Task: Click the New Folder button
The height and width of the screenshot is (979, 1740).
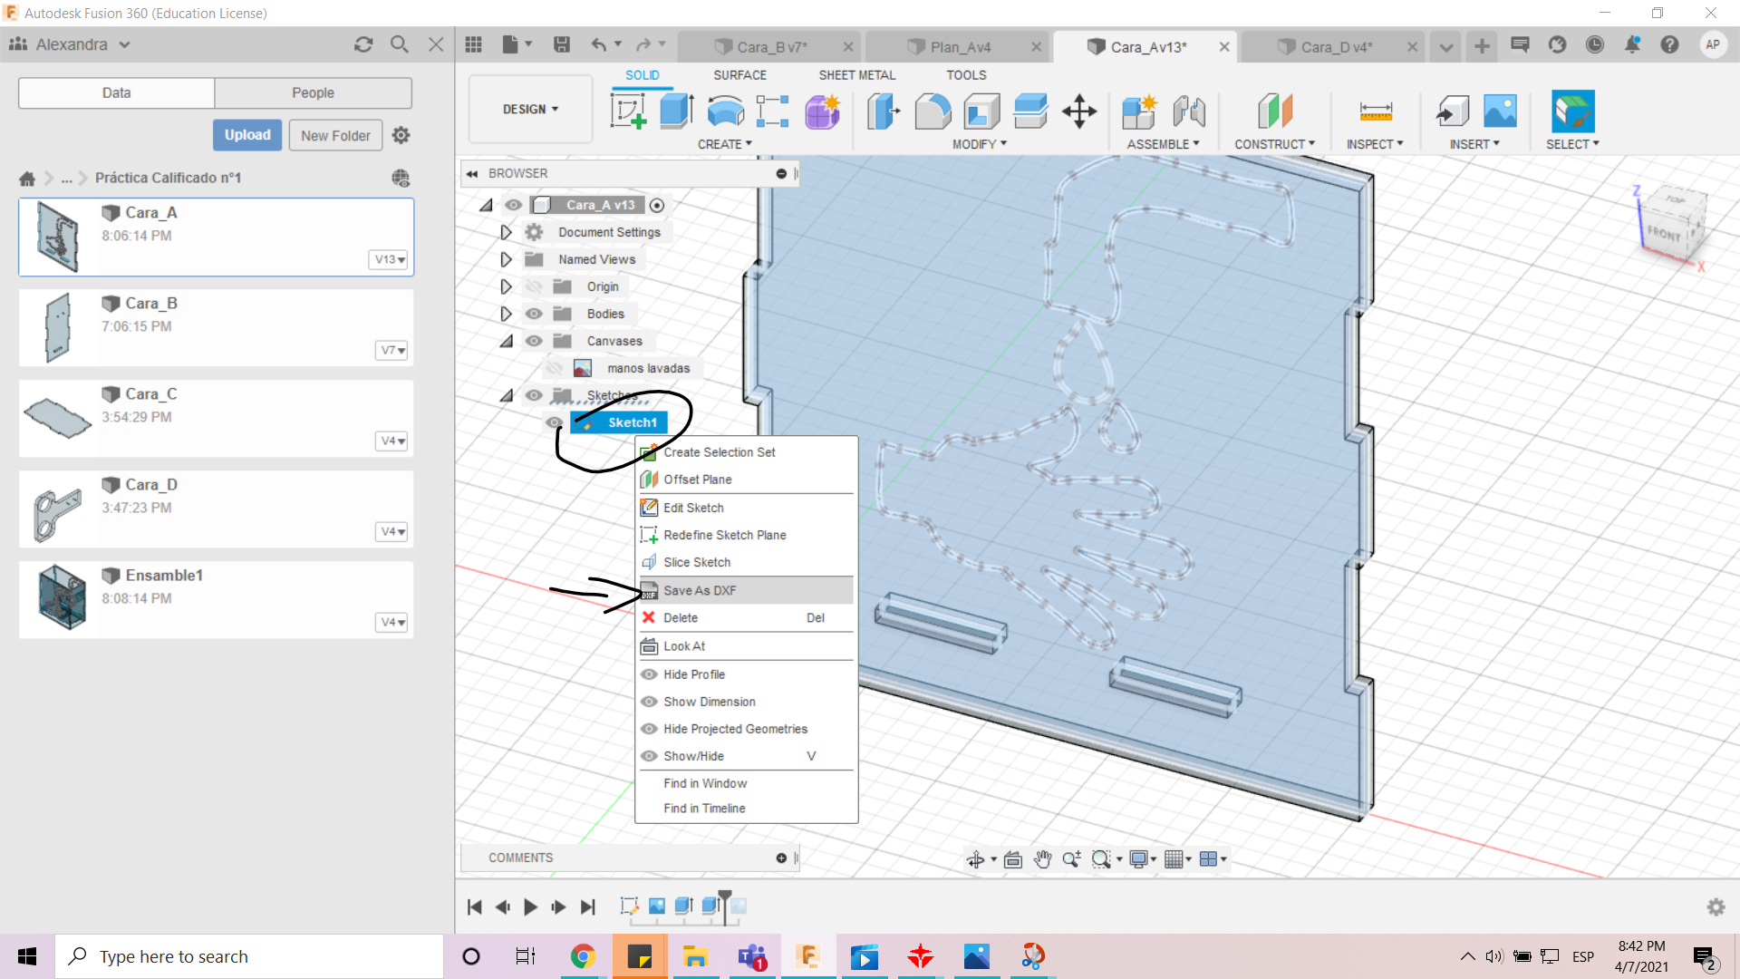Action: [x=335, y=135]
